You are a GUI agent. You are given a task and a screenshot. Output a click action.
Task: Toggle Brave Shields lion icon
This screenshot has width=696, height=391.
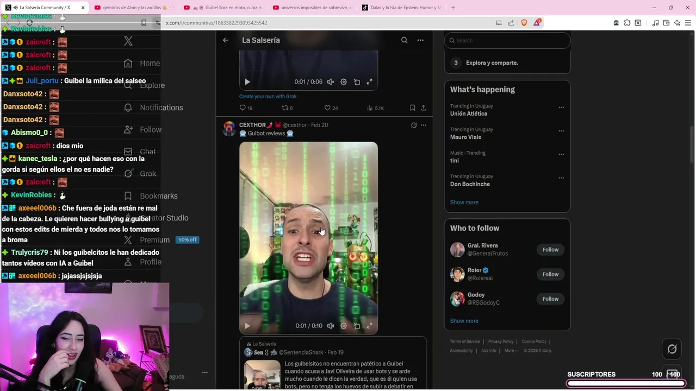pos(524,23)
